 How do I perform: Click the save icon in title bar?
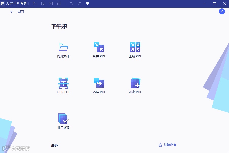pos(43,4)
